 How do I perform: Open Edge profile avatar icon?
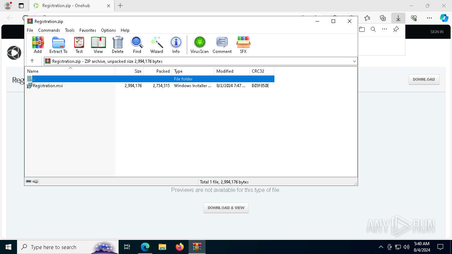coord(8,6)
